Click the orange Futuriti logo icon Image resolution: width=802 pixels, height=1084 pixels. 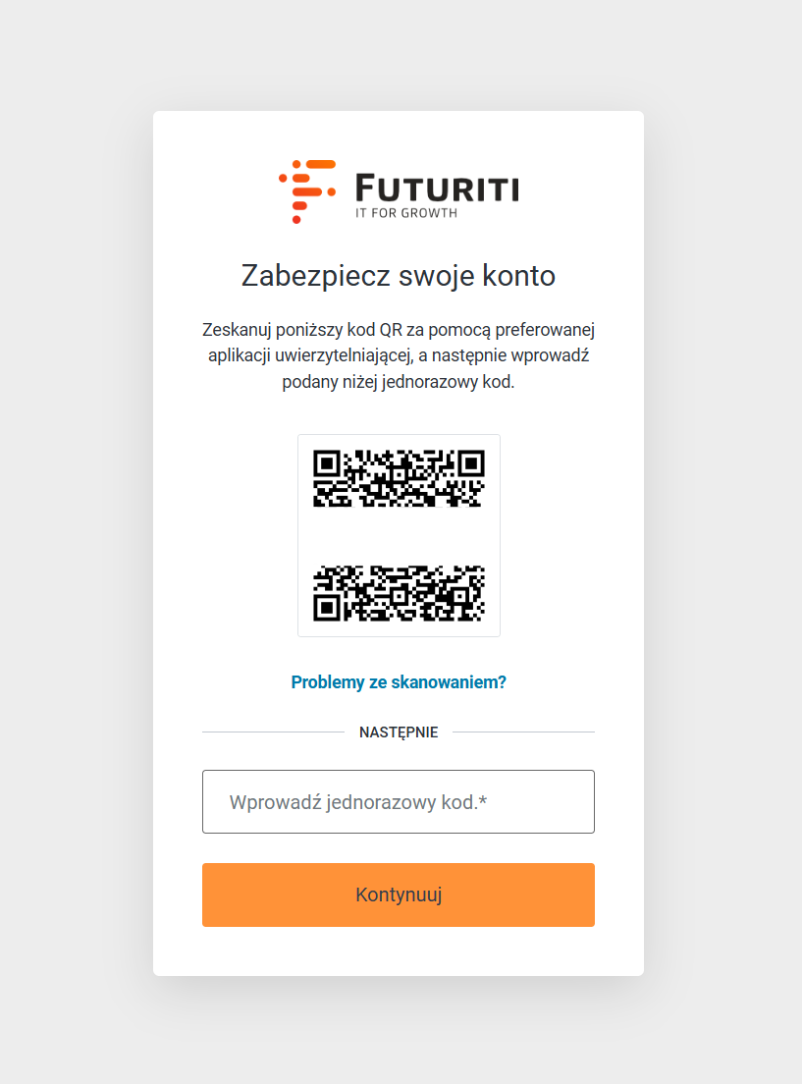click(306, 190)
